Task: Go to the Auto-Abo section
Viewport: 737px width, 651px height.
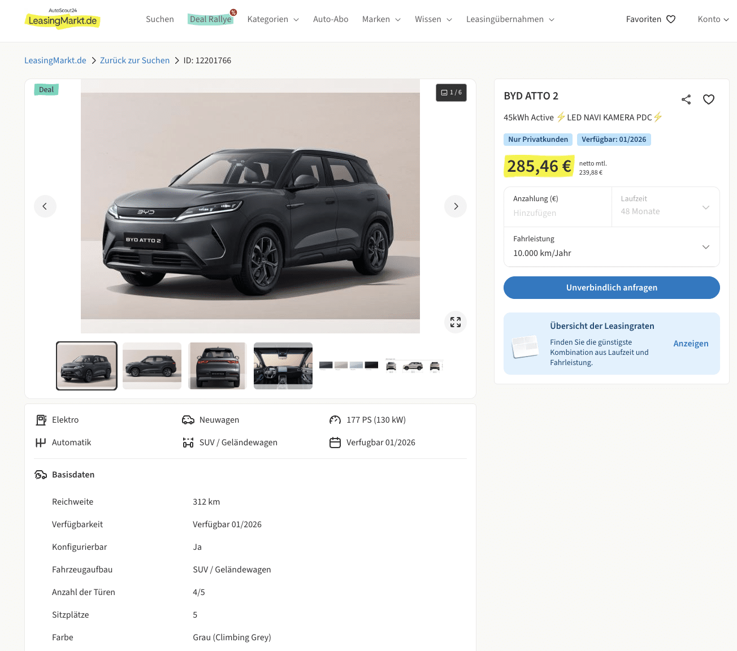Action: tap(331, 19)
